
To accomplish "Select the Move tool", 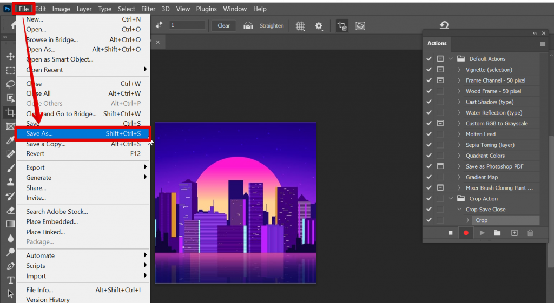I will point(10,57).
